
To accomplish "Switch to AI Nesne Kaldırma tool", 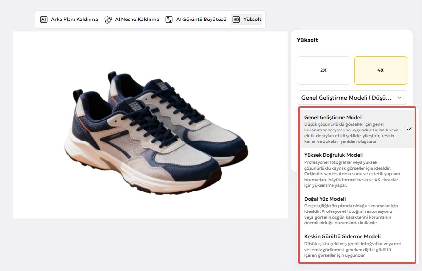I will click(x=132, y=20).
